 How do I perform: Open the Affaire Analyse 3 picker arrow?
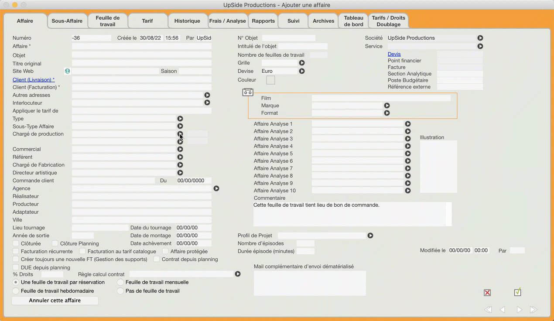click(x=408, y=139)
